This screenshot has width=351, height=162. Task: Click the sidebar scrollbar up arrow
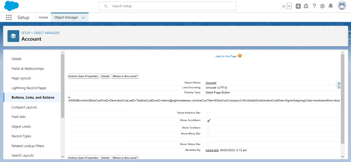[x=62, y=52]
